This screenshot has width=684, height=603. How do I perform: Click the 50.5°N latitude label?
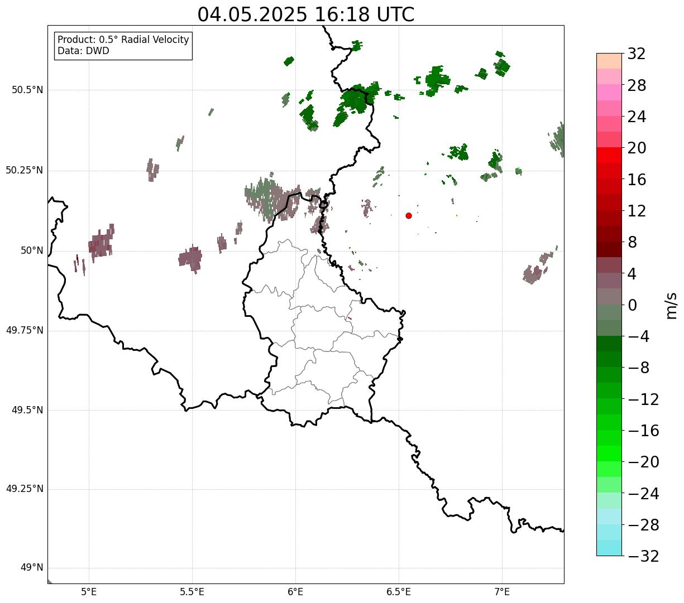tap(27, 90)
